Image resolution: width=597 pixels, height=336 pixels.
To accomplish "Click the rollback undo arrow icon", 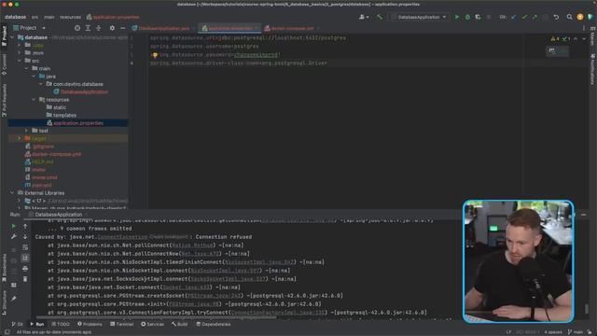I will [556, 17].
